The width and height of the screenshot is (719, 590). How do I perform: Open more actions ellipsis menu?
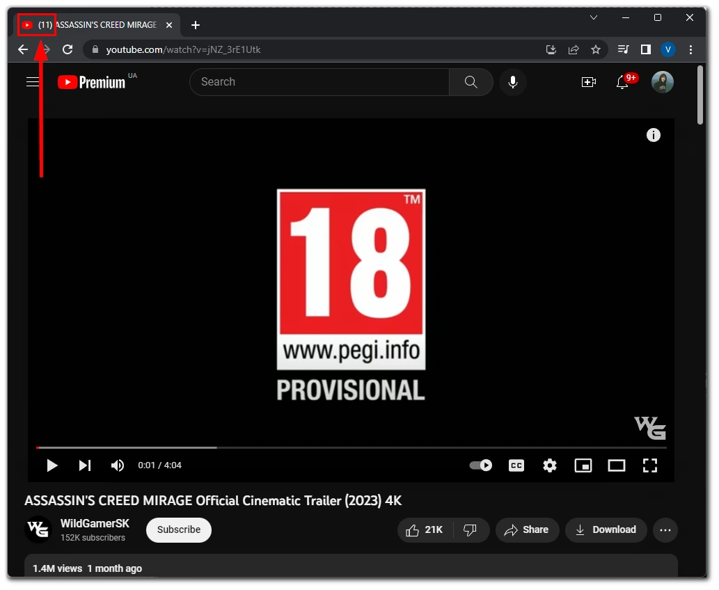665,530
